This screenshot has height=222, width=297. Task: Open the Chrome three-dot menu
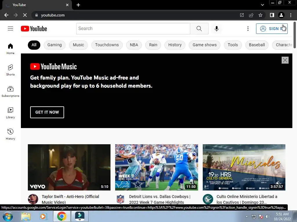pos(291,15)
